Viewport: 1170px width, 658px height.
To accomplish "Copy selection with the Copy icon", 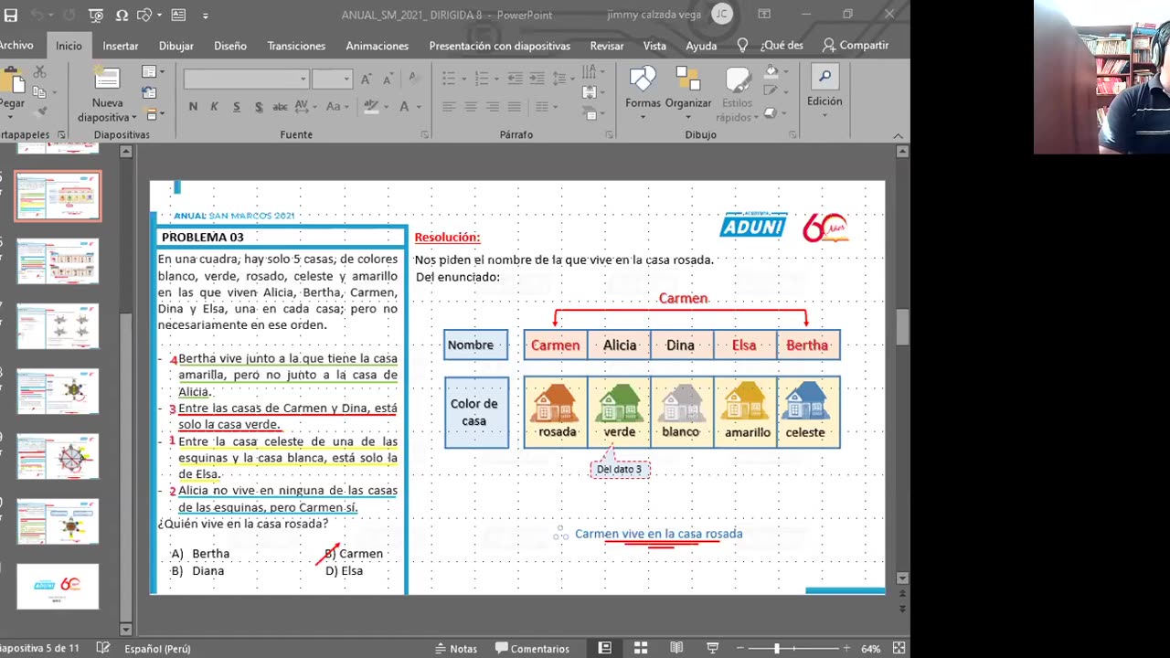I will coord(38,91).
